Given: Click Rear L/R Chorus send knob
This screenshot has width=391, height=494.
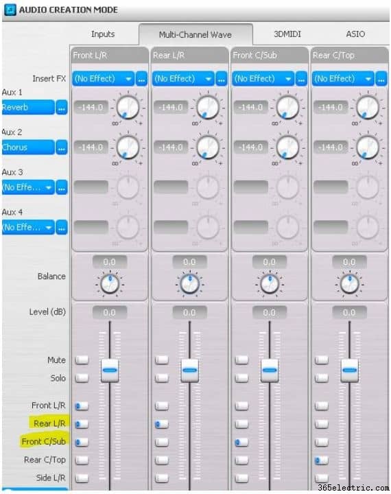Looking at the screenshot, I should point(208,148).
